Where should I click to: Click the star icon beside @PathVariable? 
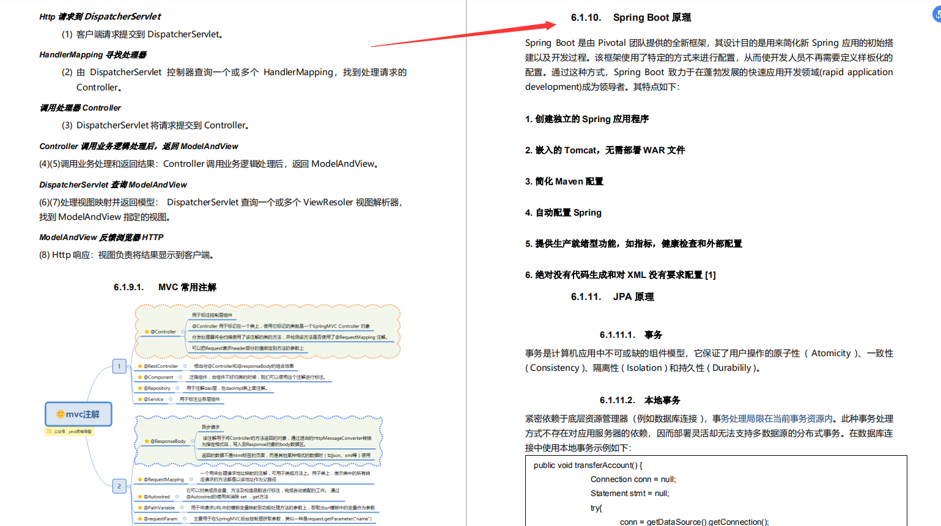(x=140, y=508)
